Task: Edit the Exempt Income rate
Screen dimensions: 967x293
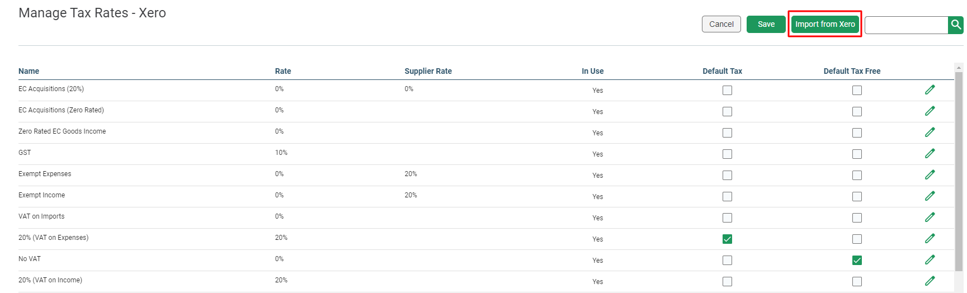Action: (930, 196)
